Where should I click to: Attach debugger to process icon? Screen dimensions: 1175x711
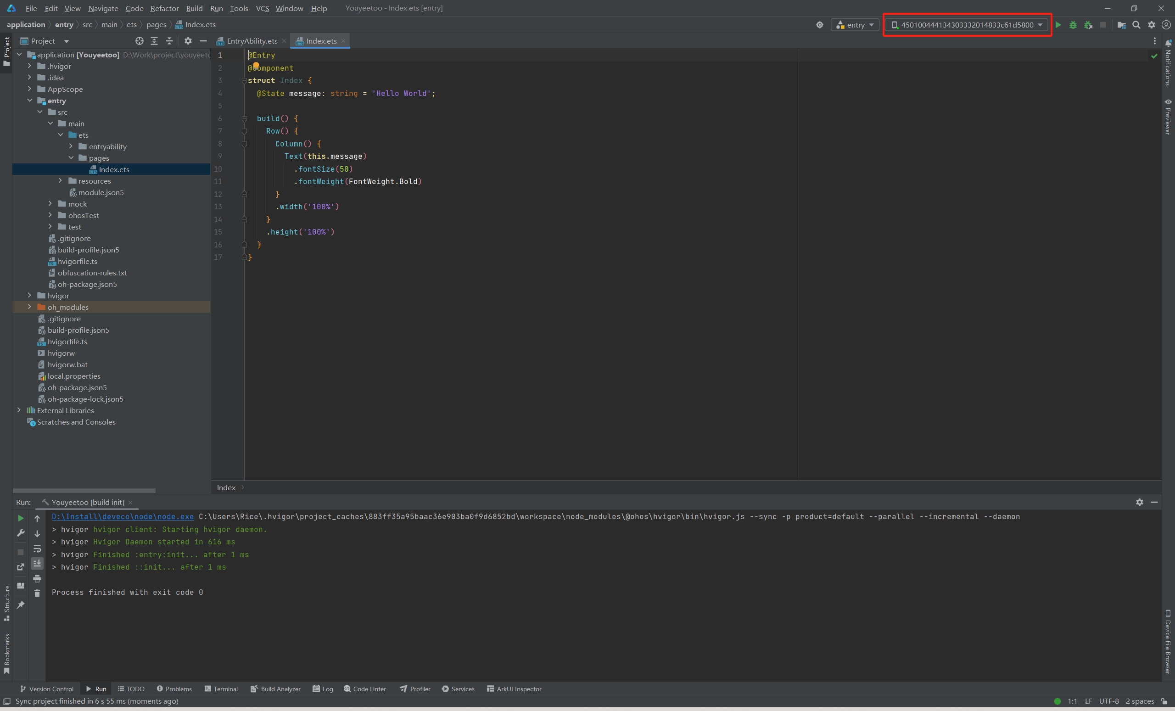[1088, 25]
